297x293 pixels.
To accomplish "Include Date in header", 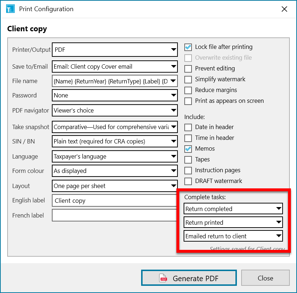I will point(188,127).
